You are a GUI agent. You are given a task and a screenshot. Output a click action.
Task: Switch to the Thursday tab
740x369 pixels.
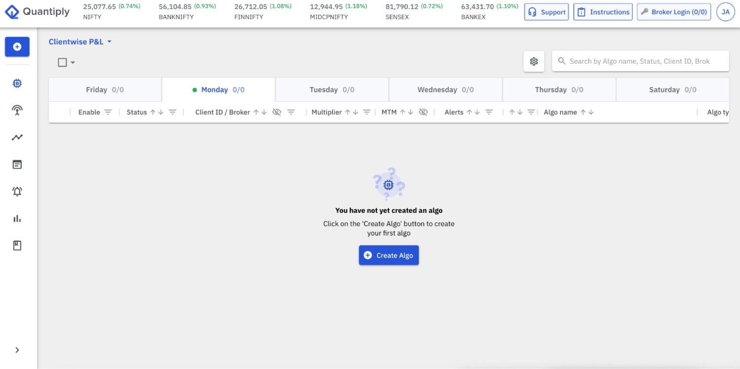coord(559,90)
